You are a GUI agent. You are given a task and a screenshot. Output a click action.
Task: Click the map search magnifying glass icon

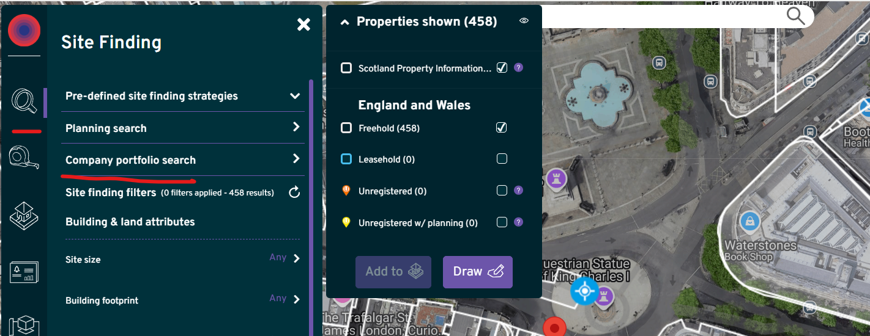(x=795, y=16)
